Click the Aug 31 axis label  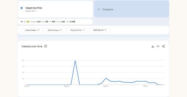point(106,86)
